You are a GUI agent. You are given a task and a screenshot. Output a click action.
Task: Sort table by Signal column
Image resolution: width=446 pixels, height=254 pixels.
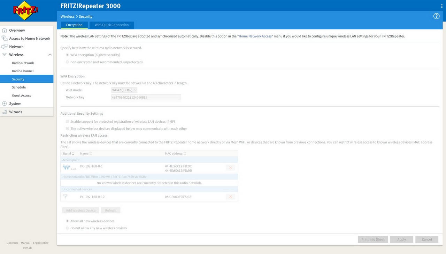click(x=68, y=153)
